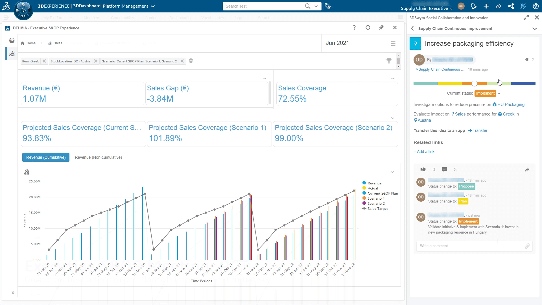Open HU Packaging link

508,104
